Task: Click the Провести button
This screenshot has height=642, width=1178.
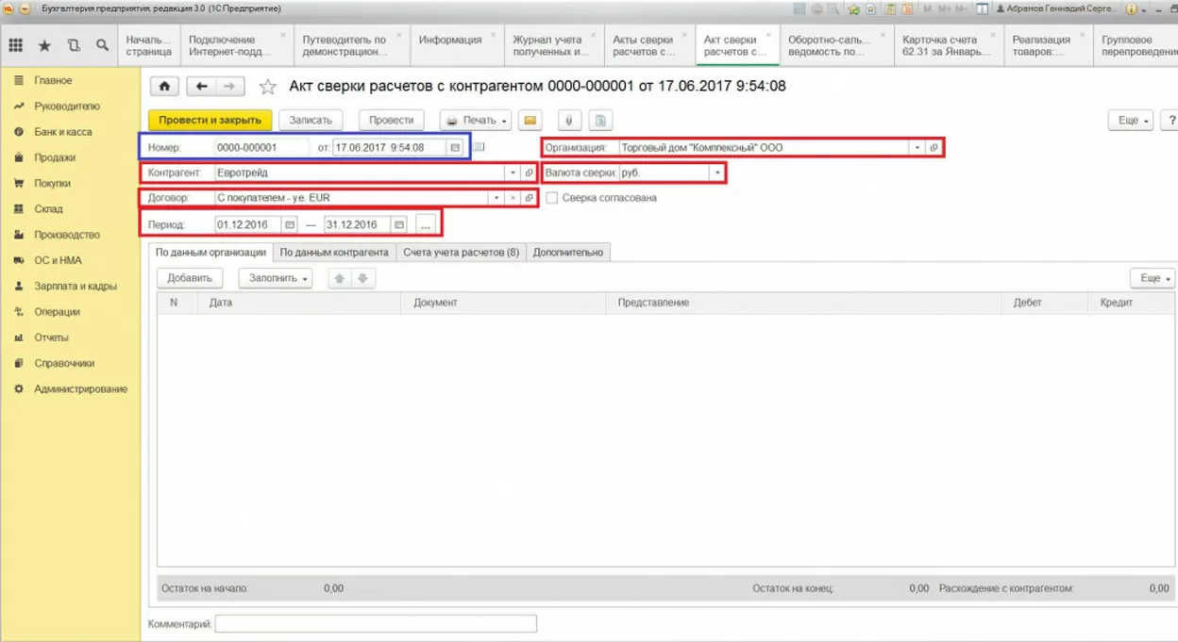Action: point(391,121)
